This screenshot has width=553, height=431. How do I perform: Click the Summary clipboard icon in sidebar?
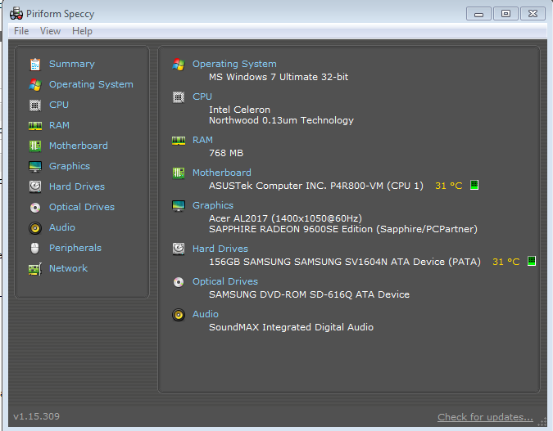pos(35,65)
